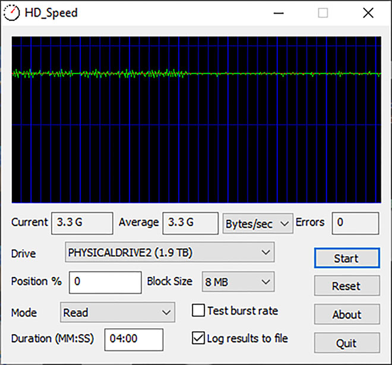Click the speed graph display area
This screenshot has height=365, width=392.
coord(196,119)
